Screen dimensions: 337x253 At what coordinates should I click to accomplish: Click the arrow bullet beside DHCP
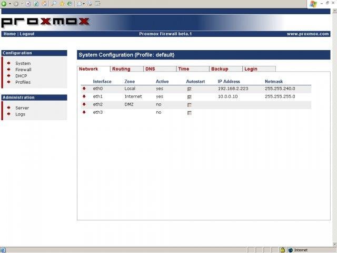click(9, 75)
